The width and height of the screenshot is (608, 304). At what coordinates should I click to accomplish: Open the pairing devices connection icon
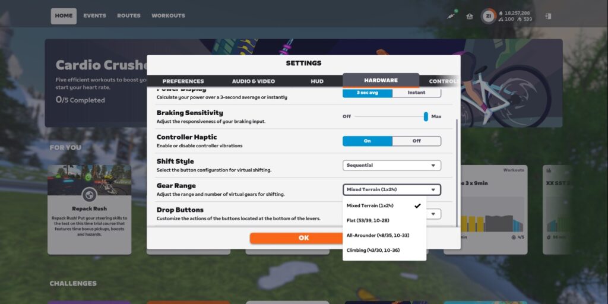pyautogui.click(x=451, y=16)
